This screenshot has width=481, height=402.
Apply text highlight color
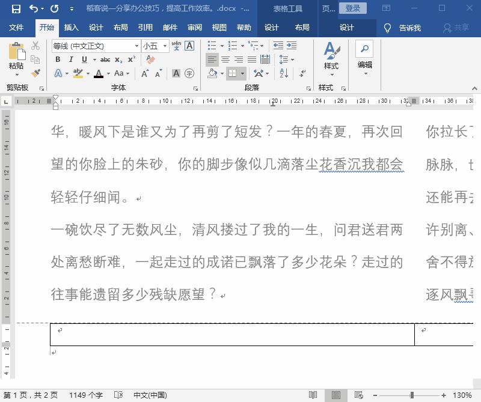pyautogui.click(x=77, y=73)
